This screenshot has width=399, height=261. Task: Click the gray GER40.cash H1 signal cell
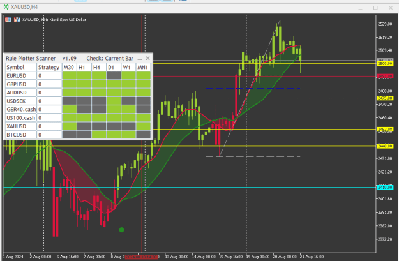click(x=84, y=109)
